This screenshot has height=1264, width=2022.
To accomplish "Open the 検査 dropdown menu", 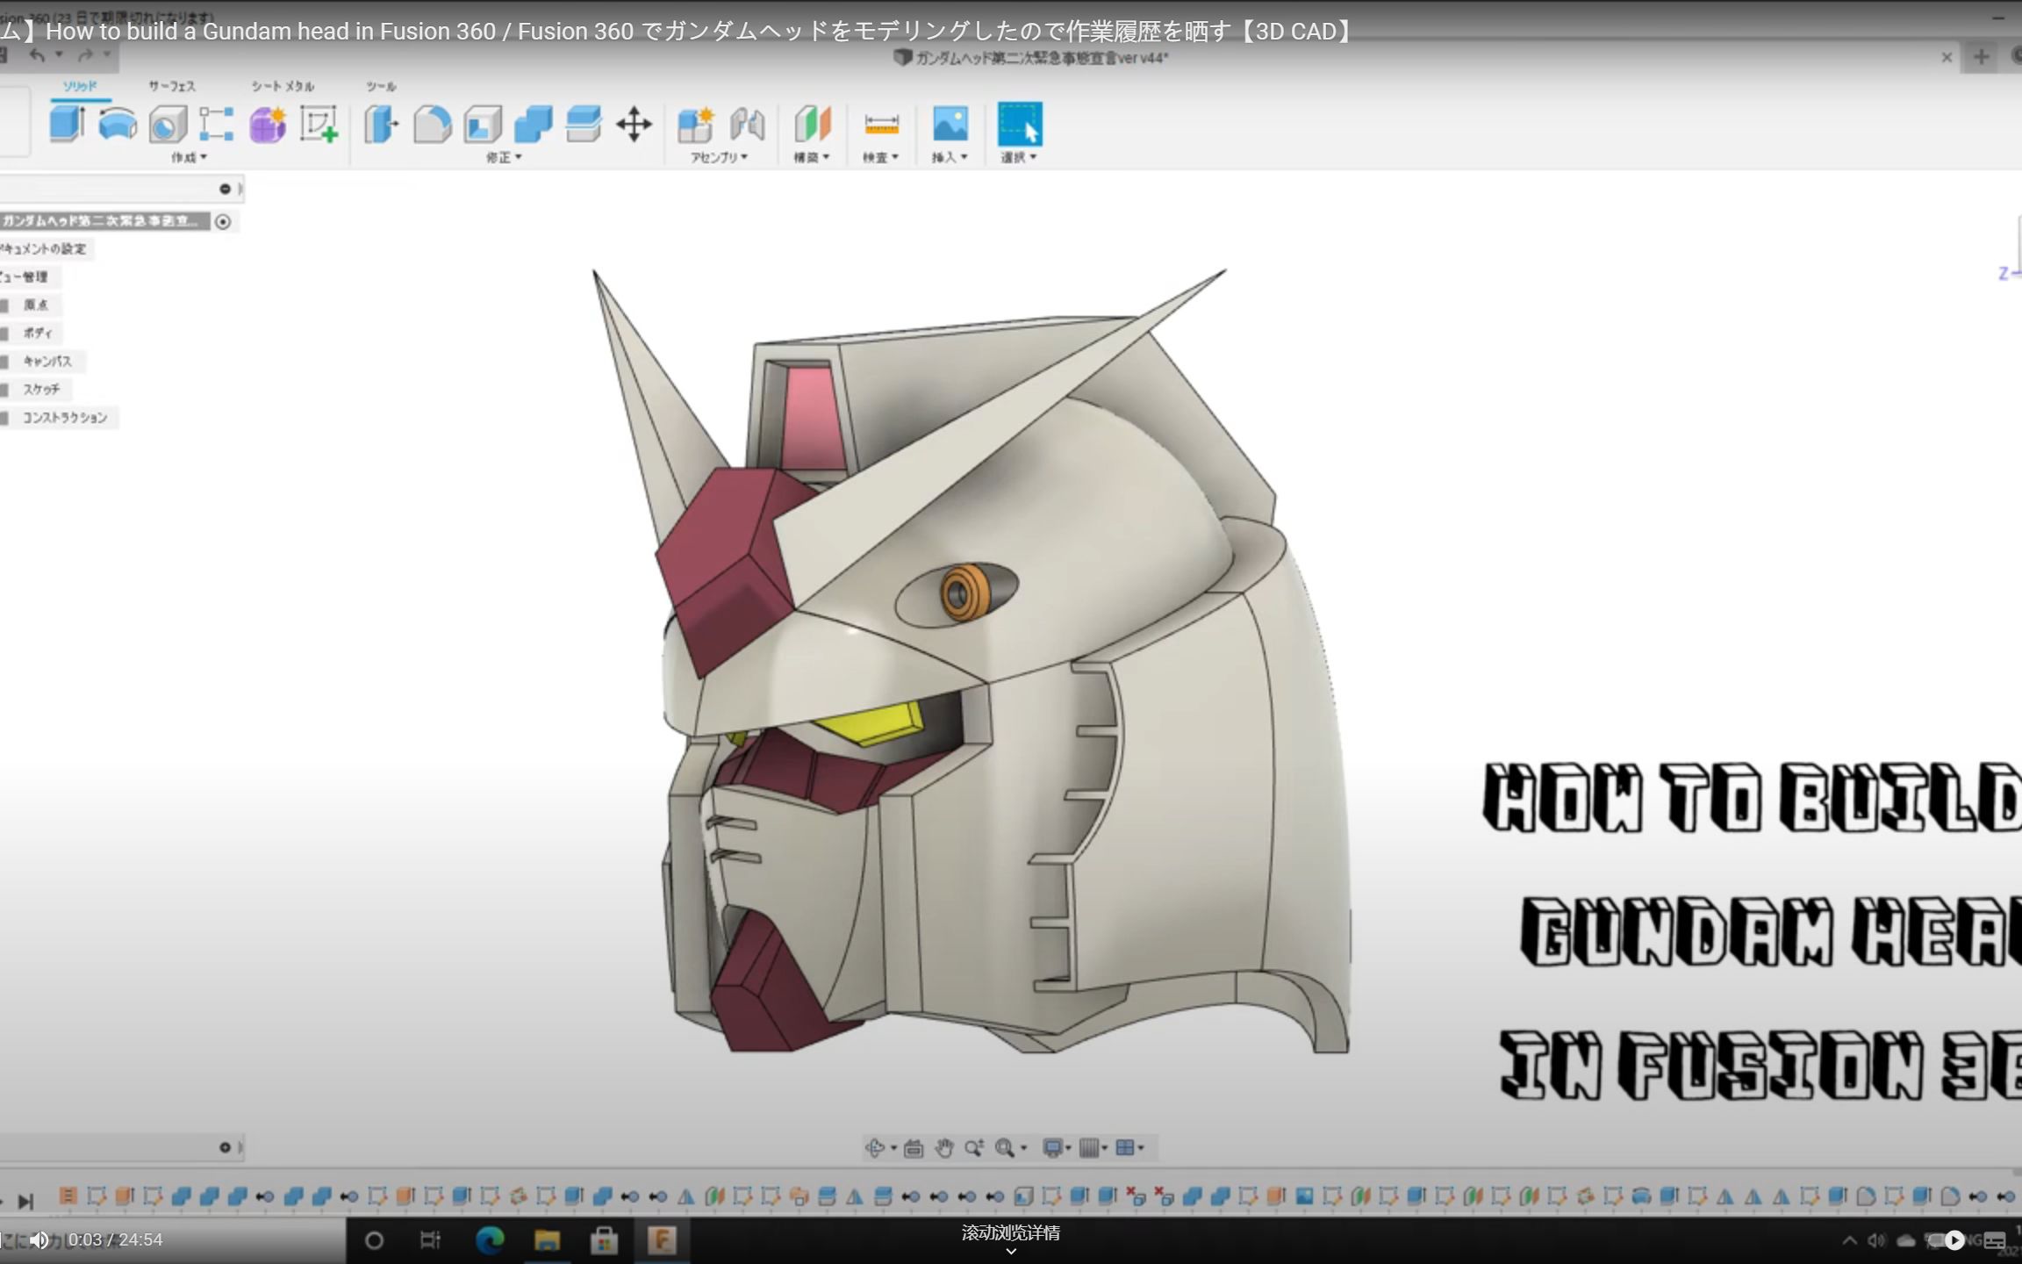I will (880, 158).
